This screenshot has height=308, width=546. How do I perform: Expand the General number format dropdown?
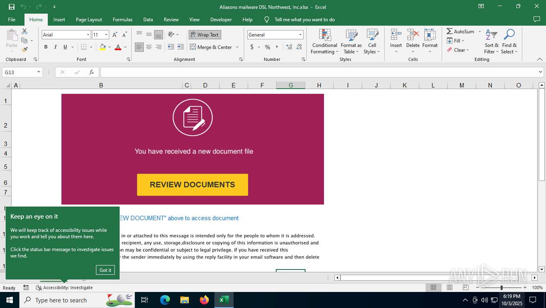point(300,35)
